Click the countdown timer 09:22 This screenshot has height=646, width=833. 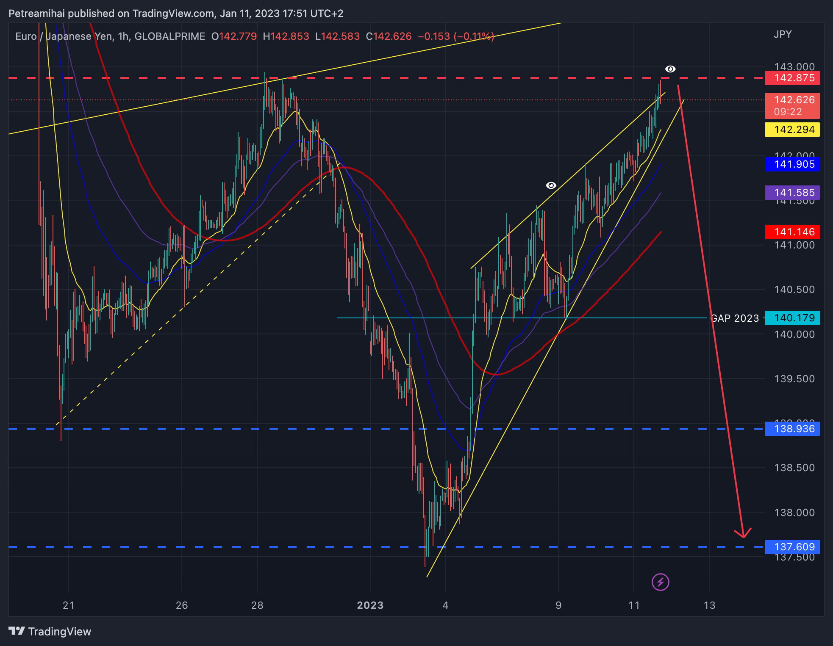[x=788, y=112]
